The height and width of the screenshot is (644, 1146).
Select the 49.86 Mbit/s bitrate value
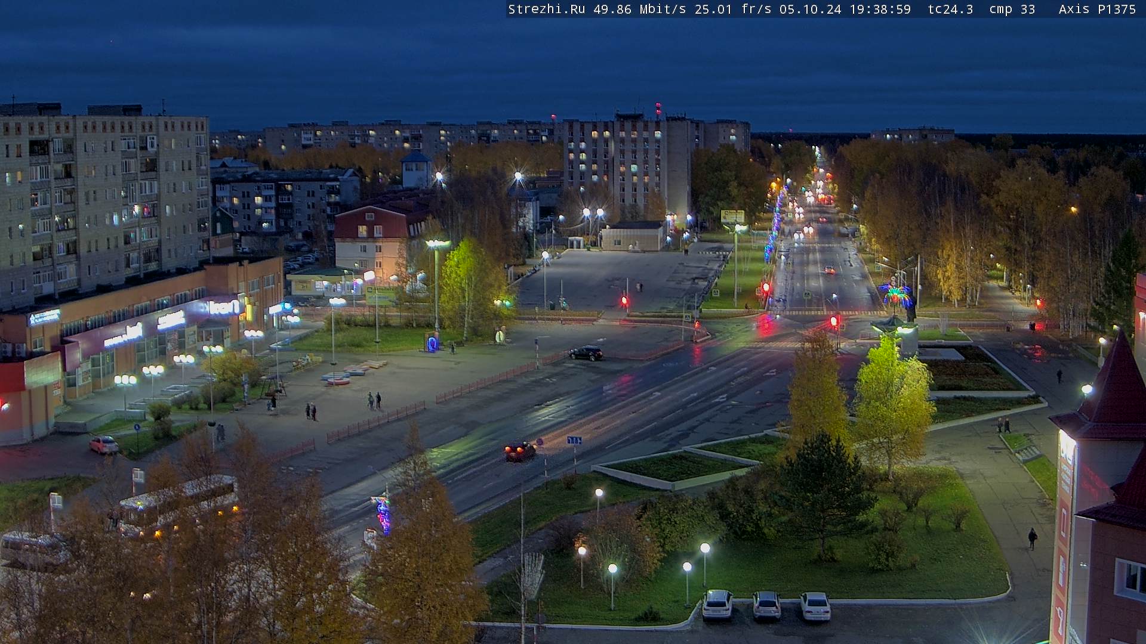click(x=640, y=9)
